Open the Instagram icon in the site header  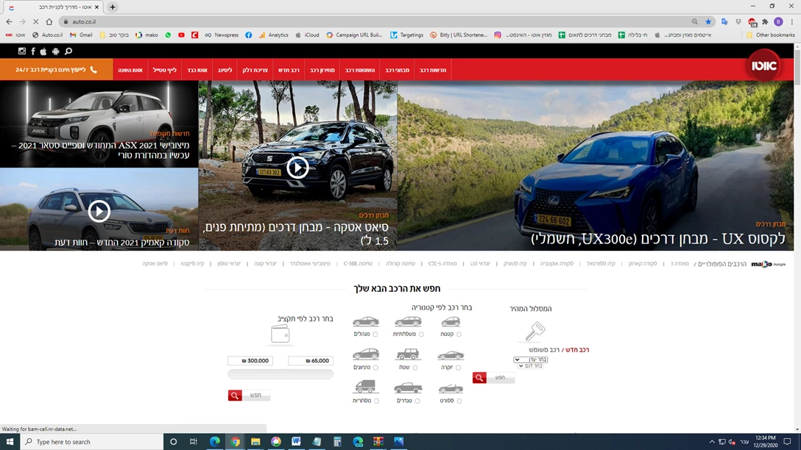22,51
